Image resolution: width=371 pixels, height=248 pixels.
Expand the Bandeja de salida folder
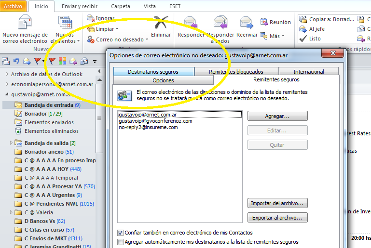tap(11, 143)
